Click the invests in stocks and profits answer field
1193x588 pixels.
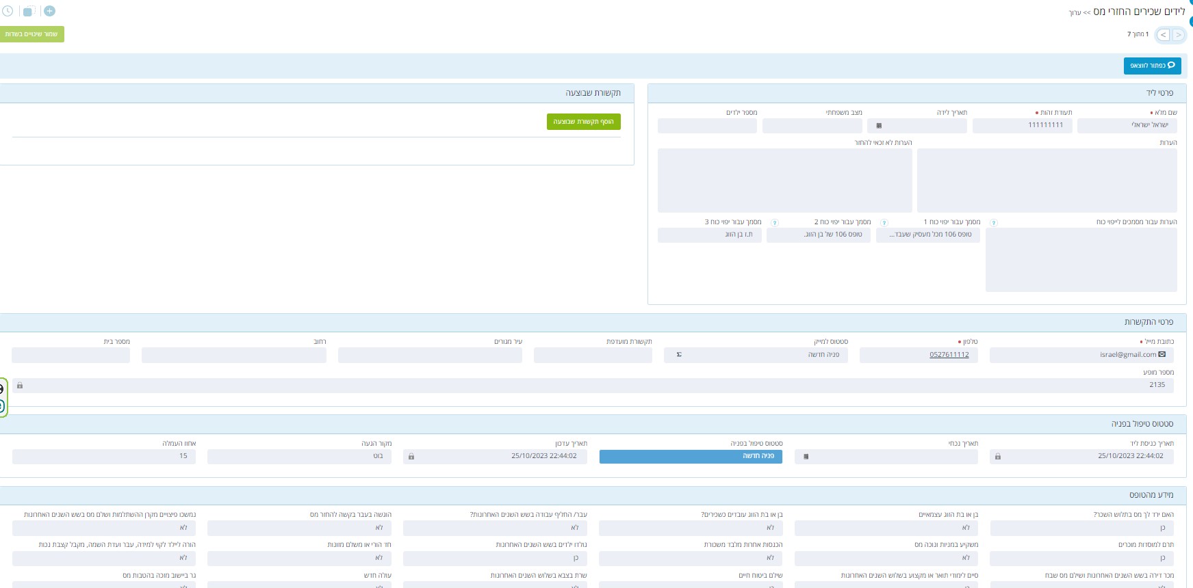click(886, 558)
